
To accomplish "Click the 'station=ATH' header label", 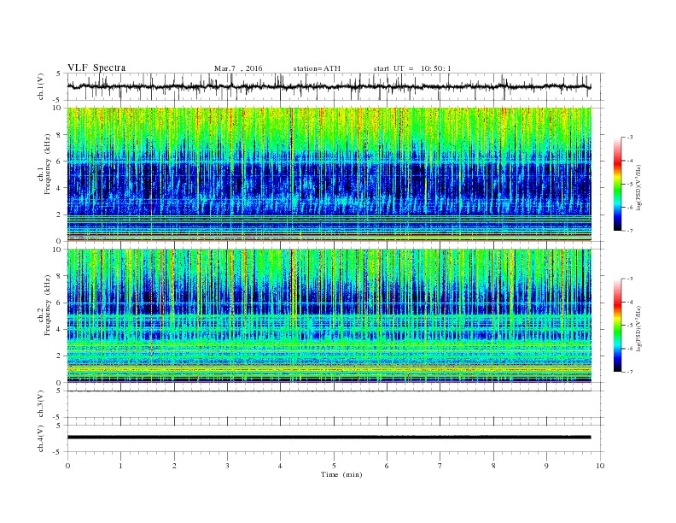I will coord(317,68).
